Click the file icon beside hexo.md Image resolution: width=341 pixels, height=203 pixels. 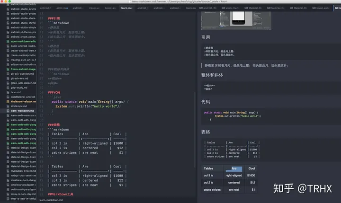(8, 92)
